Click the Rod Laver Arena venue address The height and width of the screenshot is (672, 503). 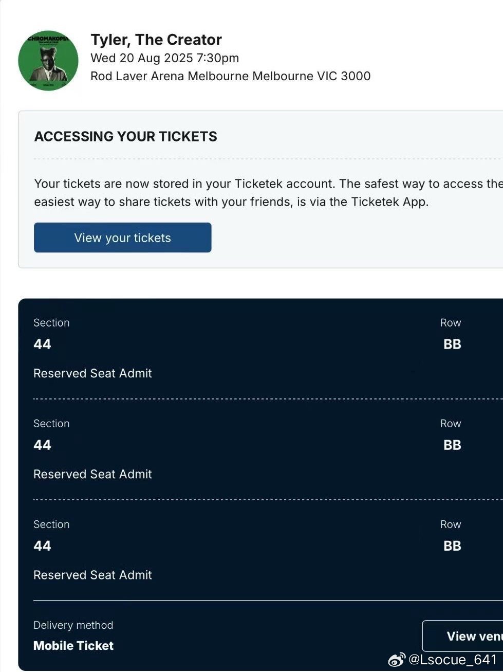230,76
